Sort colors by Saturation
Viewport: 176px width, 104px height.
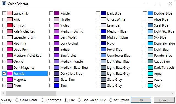(x=111, y=100)
